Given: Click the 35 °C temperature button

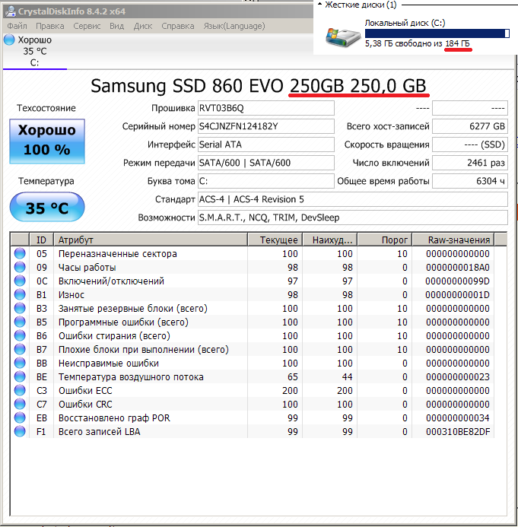Looking at the screenshot, I should [47, 207].
